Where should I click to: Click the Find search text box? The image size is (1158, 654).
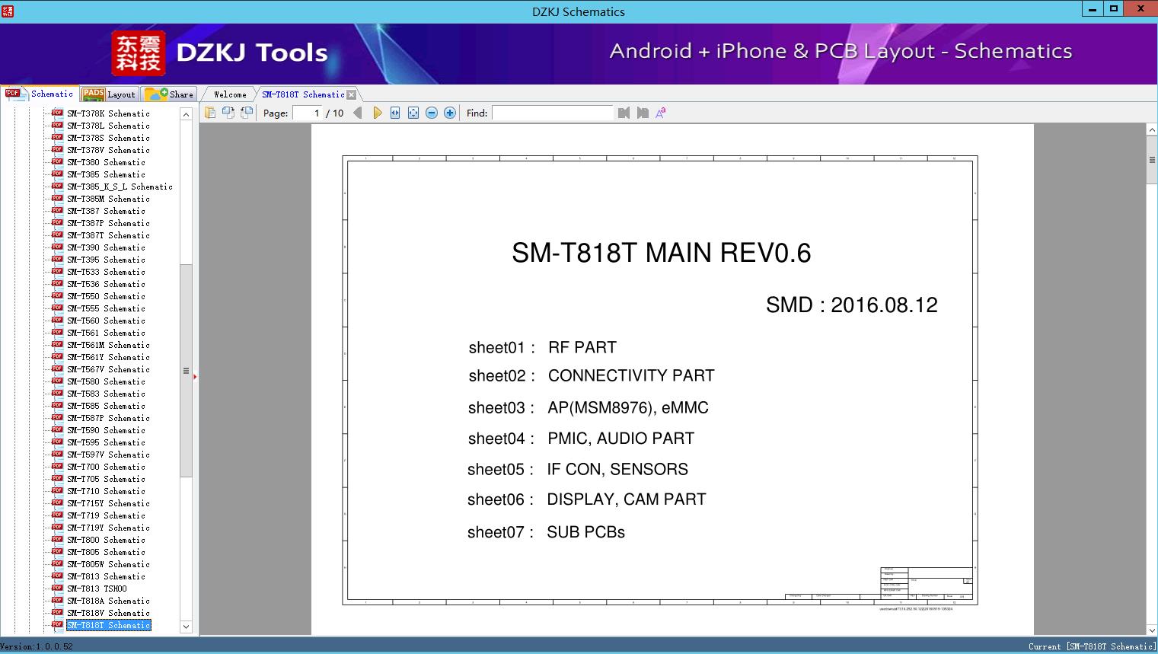552,113
